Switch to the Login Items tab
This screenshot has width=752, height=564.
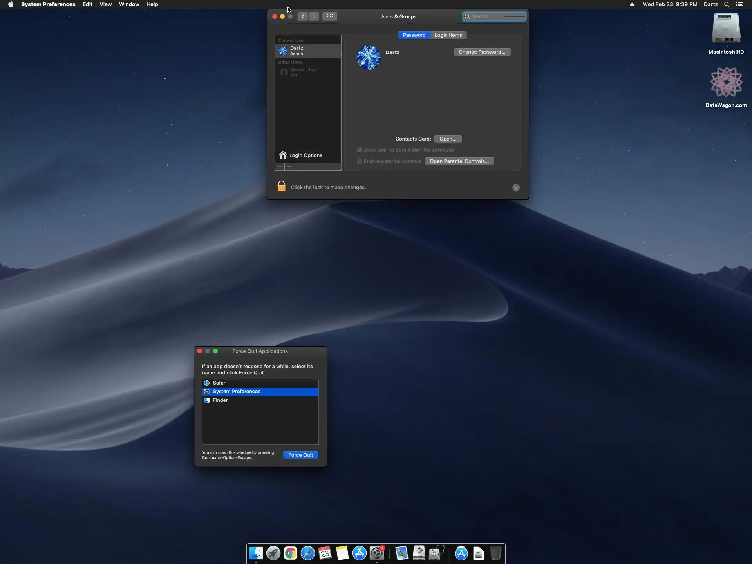[x=448, y=35]
